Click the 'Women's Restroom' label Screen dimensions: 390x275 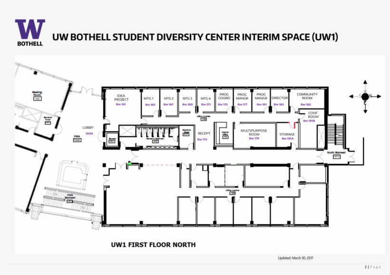click(x=155, y=139)
